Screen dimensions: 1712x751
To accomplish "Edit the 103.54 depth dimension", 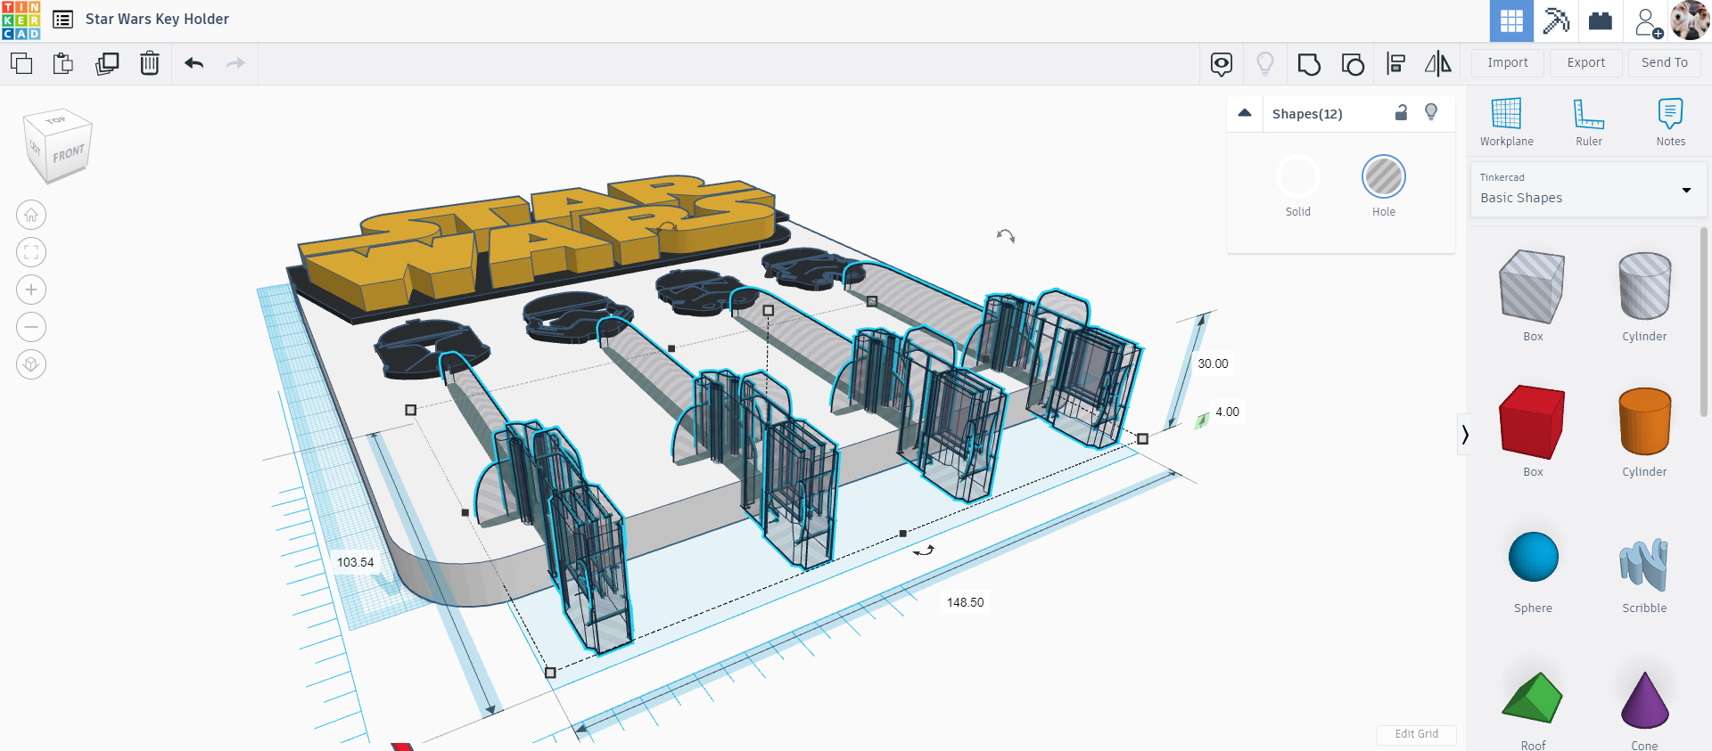I will (355, 562).
